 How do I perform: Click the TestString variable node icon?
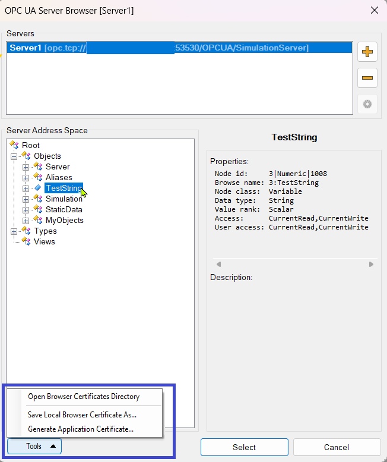click(x=38, y=188)
